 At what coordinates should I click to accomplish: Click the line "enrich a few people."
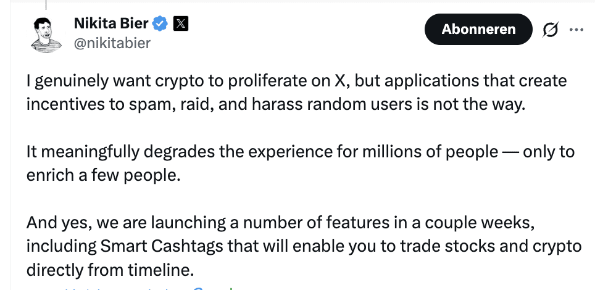coord(104,175)
